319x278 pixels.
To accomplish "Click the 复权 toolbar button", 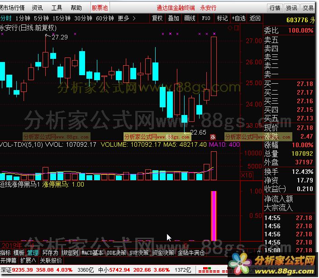I will click(x=157, y=18).
